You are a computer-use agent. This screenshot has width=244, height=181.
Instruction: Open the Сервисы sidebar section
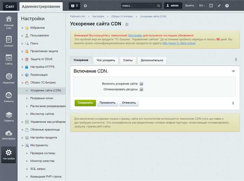click(x=9, y=117)
